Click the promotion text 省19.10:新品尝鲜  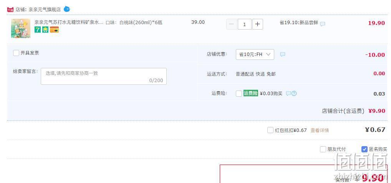(x=299, y=23)
